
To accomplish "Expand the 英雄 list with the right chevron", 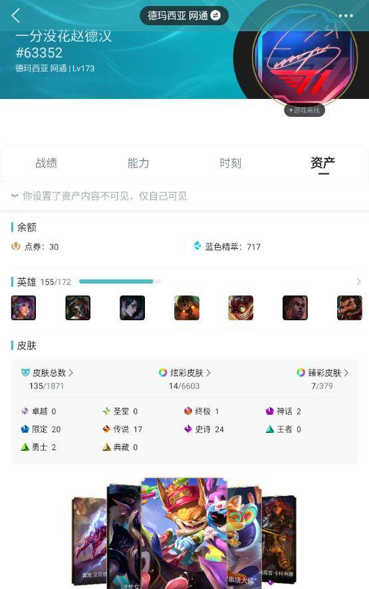I will pyautogui.click(x=358, y=282).
